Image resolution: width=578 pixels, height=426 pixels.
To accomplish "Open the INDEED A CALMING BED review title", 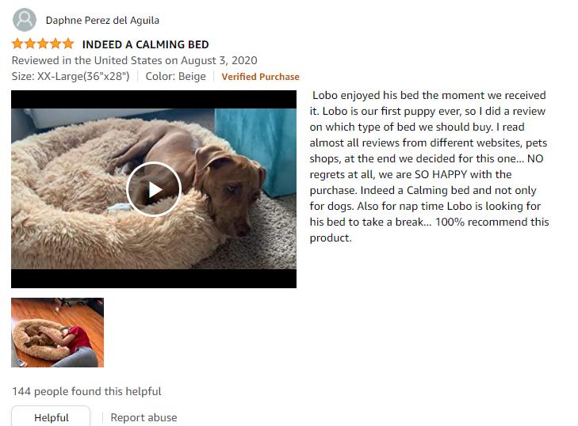I will pyautogui.click(x=146, y=44).
